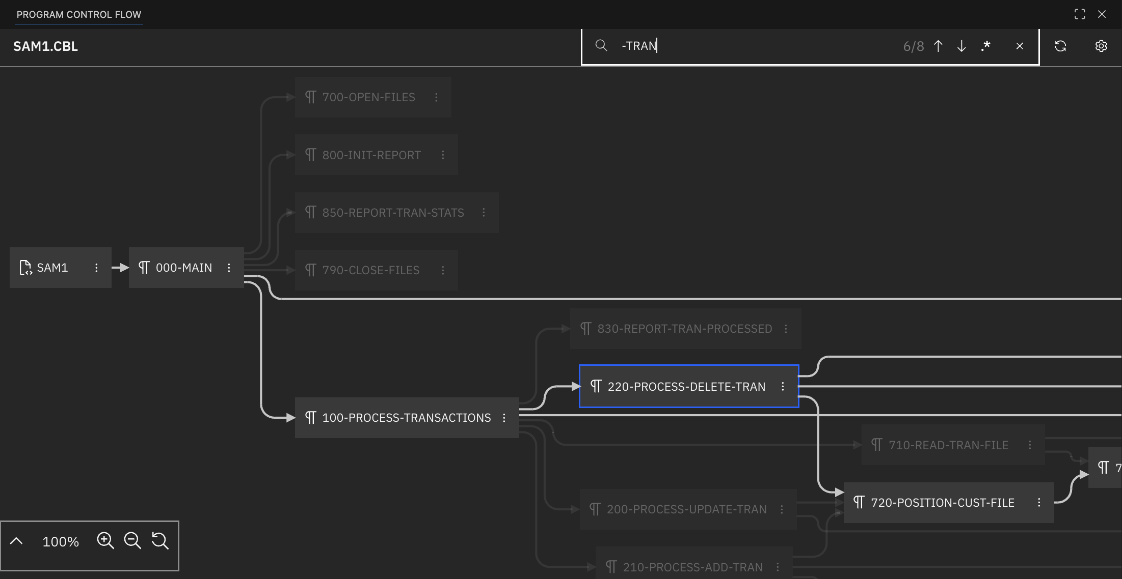The height and width of the screenshot is (579, 1122).
Task: Open the 000-MAIN node overflow menu
Action: coord(229,268)
